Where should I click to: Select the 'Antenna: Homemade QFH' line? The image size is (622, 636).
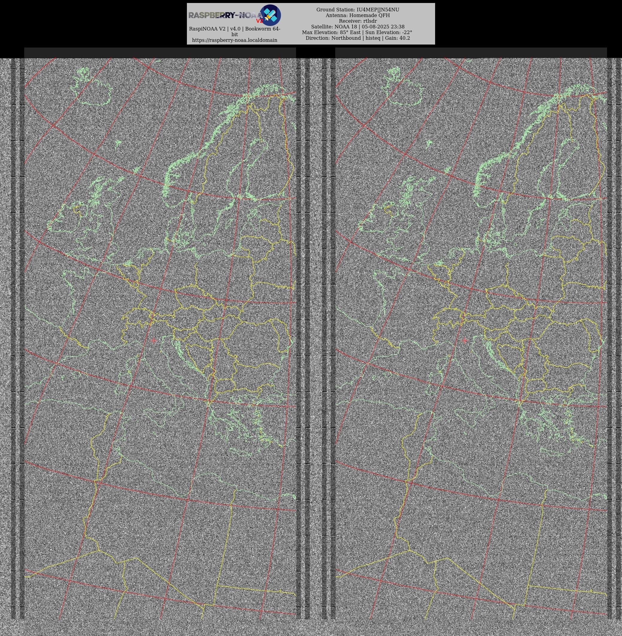pos(358,15)
